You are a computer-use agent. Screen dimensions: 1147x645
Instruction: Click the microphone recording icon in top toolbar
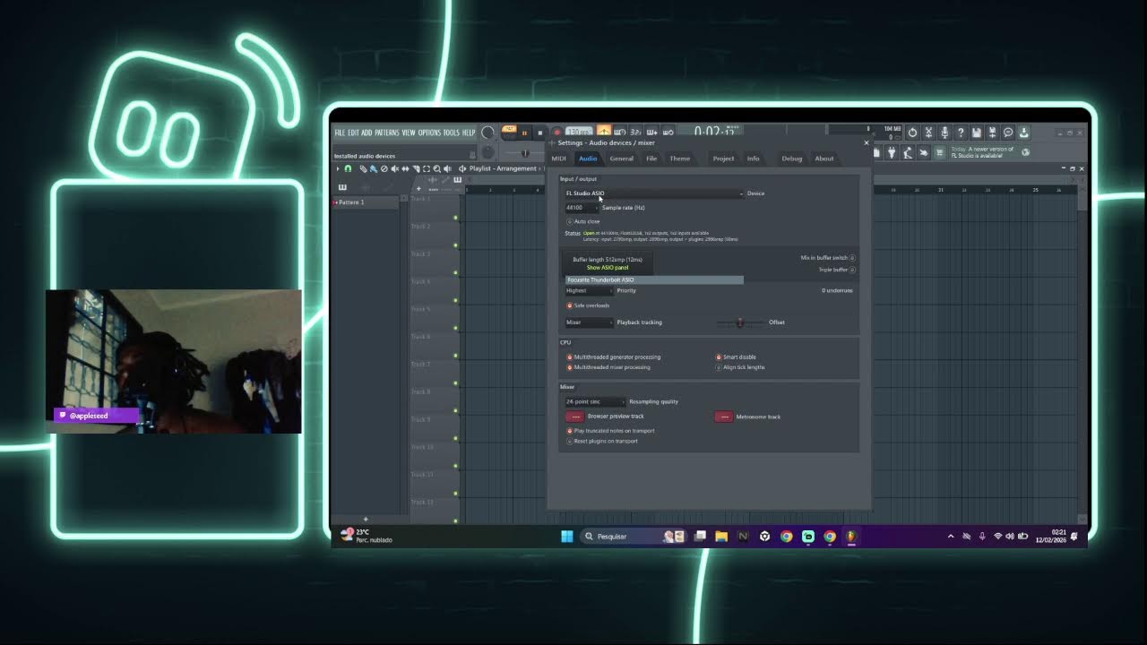coord(944,133)
